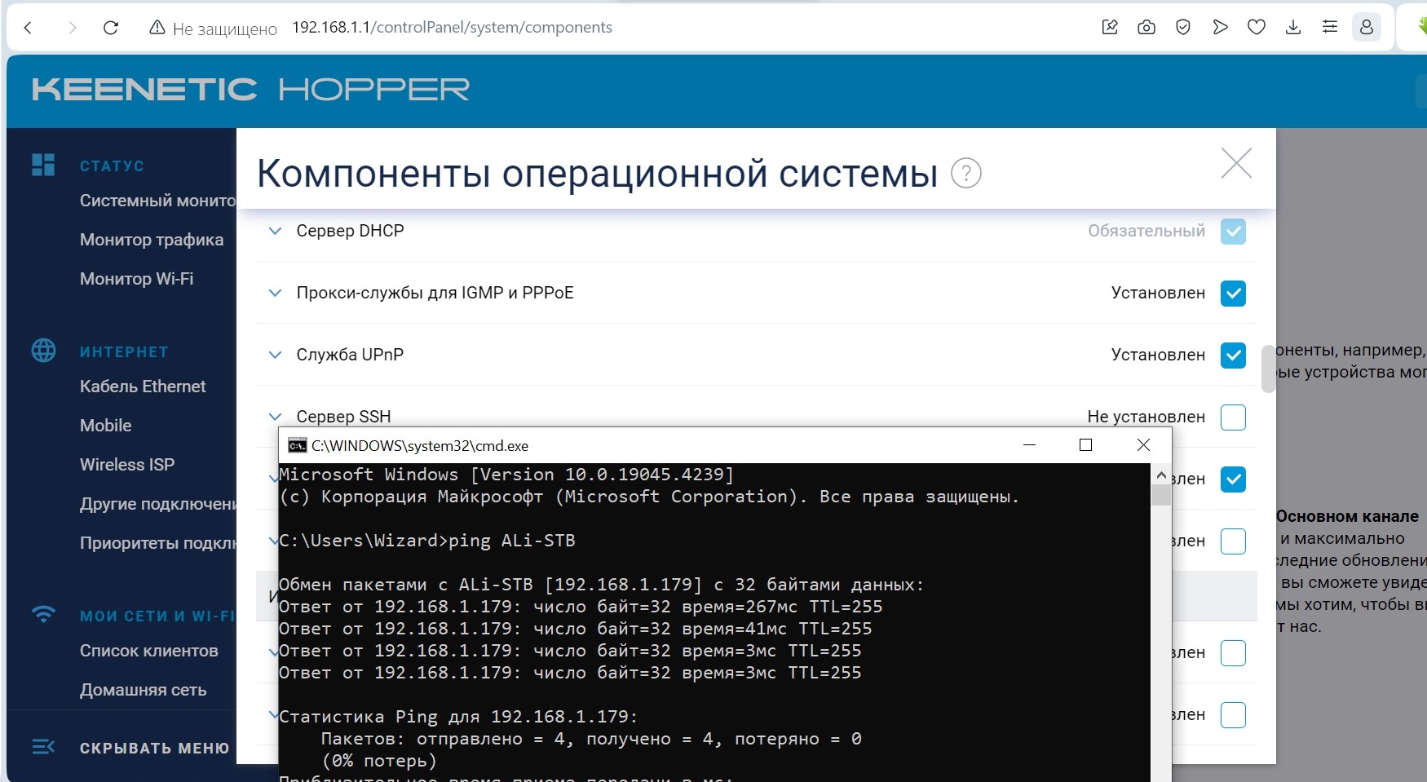Toggle the checked checkbox below SSH server row

1233,479
